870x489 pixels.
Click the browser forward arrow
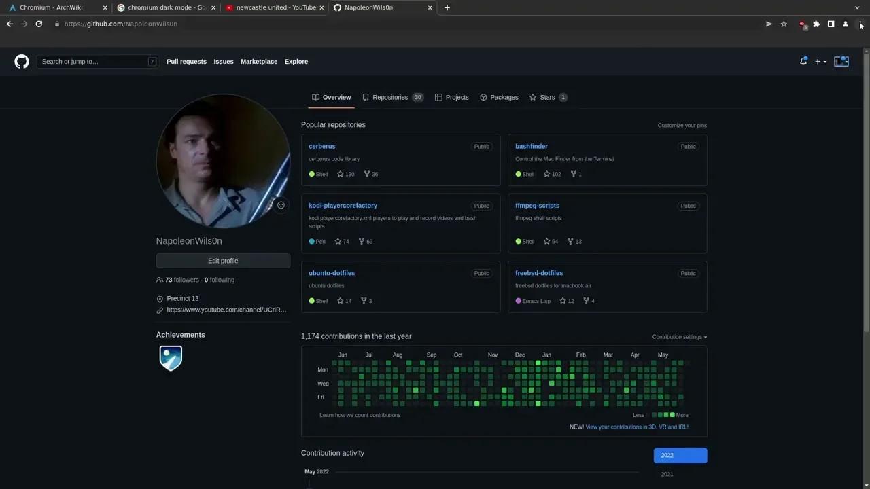click(x=24, y=24)
